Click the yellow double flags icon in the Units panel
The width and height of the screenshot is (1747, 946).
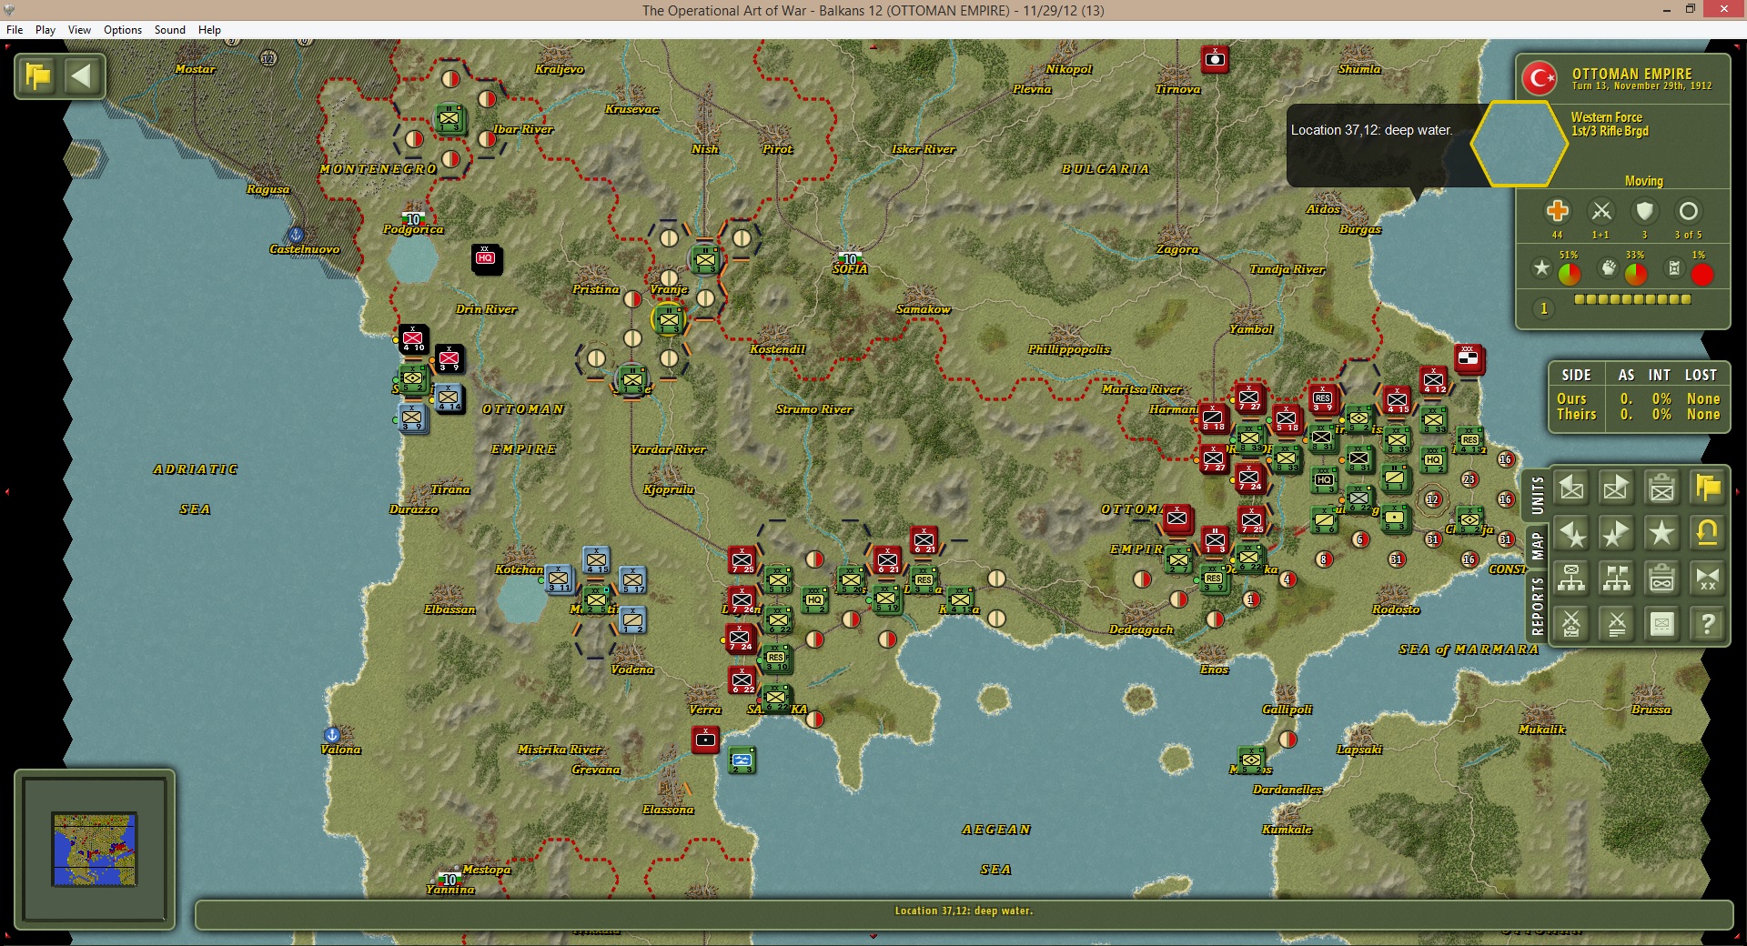pyautogui.click(x=1708, y=488)
